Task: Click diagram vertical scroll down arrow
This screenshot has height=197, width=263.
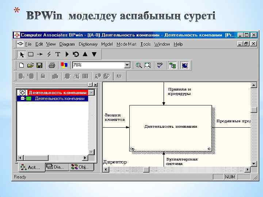Action: tap(254, 163)
